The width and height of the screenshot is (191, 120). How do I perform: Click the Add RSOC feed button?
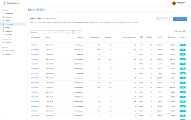(x=180, y=19)
